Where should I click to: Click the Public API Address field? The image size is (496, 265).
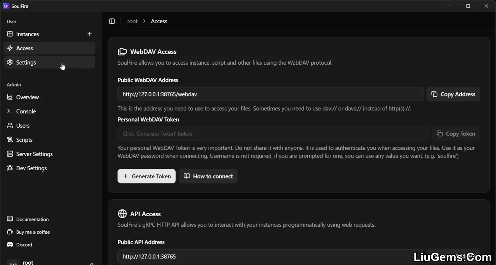pos(270,256)
